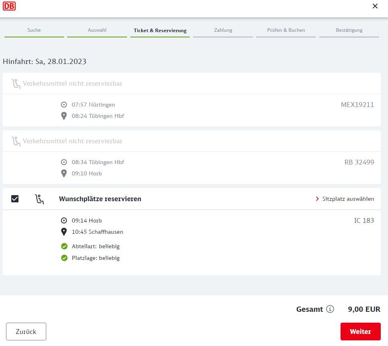Click the seat icon beside Wunschplätze reservieren
Screen dimensions: 388x346
pyautogui.click(x=39, y=199)
